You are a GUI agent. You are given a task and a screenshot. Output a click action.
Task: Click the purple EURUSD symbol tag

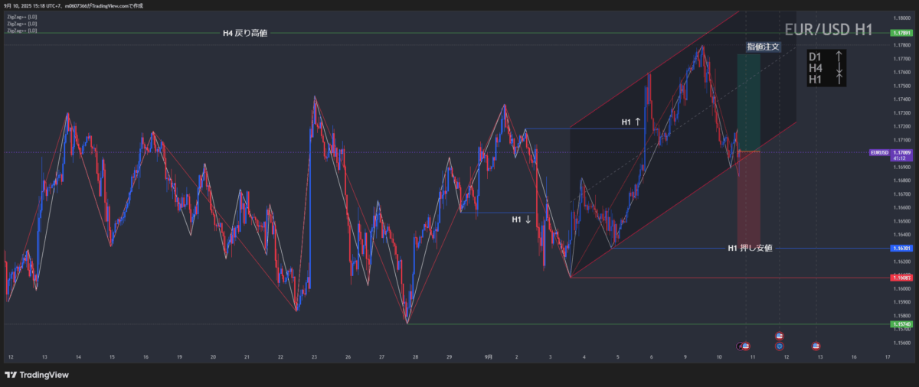(x=879, y=153)
